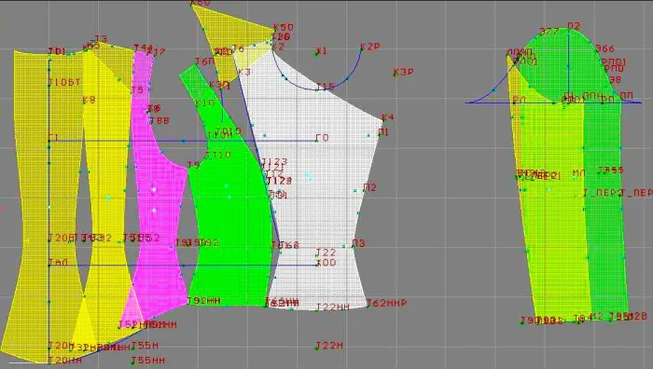Screen dimensions: 653x369
Task: Click the point labeled Т15 on neckline curve
Action: [326, 87]
